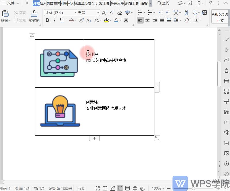
Task: Expand the highlight color dropdown
Action: (111, 20)
